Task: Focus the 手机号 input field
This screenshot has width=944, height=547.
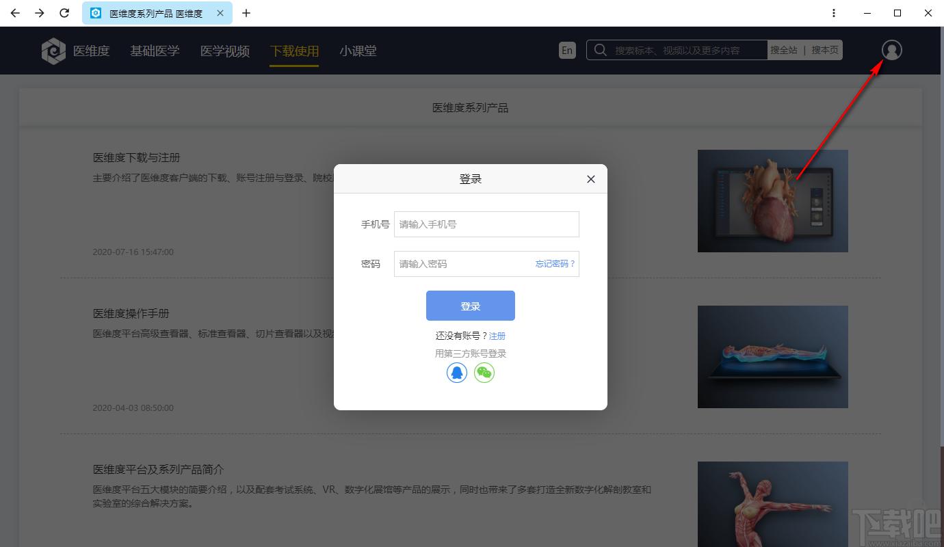Action: (486, 224)
